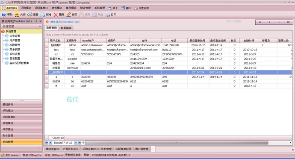Select 备份/还原数据库 tree item
295x159 pixels.
click(x=19, y=63)
